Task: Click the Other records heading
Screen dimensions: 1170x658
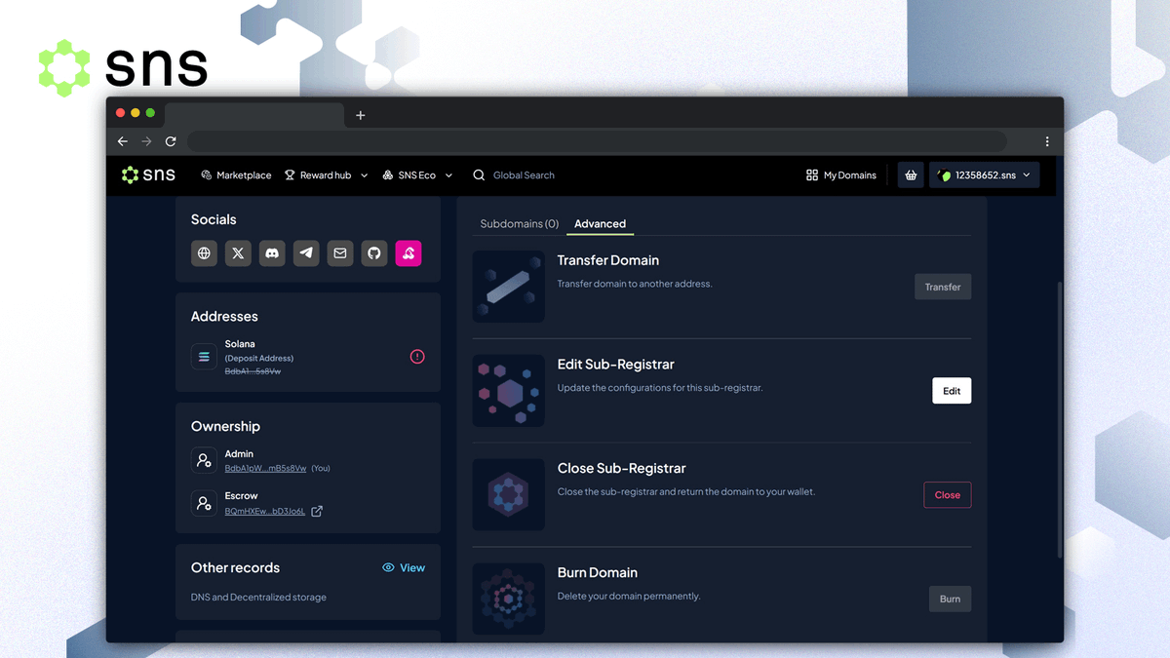Action: click(x=235, y=567)
